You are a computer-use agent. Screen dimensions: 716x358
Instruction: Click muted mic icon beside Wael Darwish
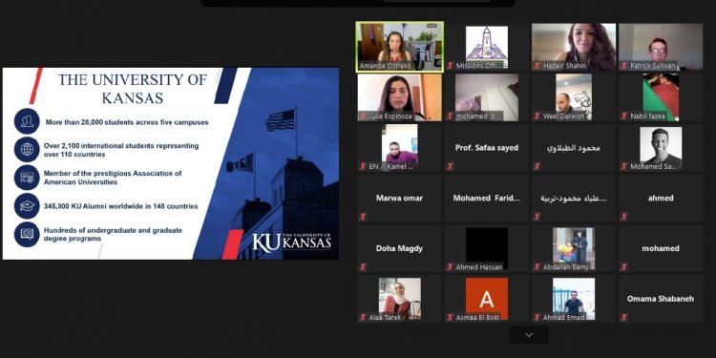click(x=537, y=116)
